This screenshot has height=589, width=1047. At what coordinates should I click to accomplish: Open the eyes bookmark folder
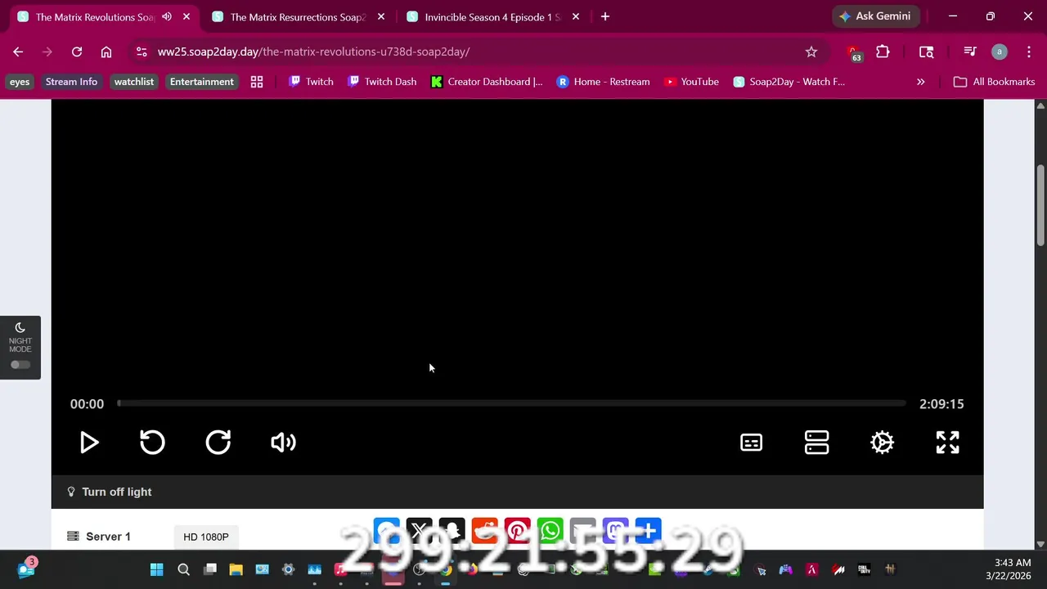coord(20,82)
